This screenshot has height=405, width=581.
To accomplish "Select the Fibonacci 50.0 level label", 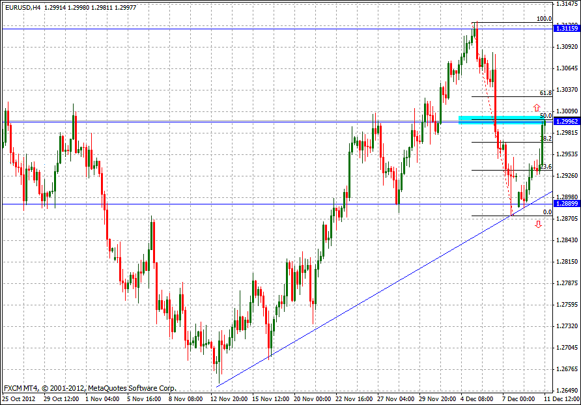I will (x=546, y=115).
